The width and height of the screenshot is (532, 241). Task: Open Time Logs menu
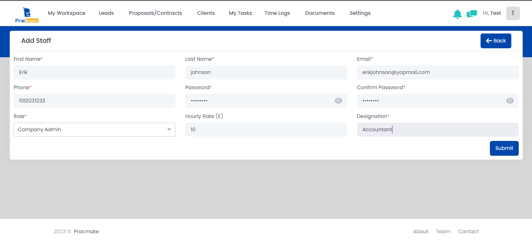(277, 13)
